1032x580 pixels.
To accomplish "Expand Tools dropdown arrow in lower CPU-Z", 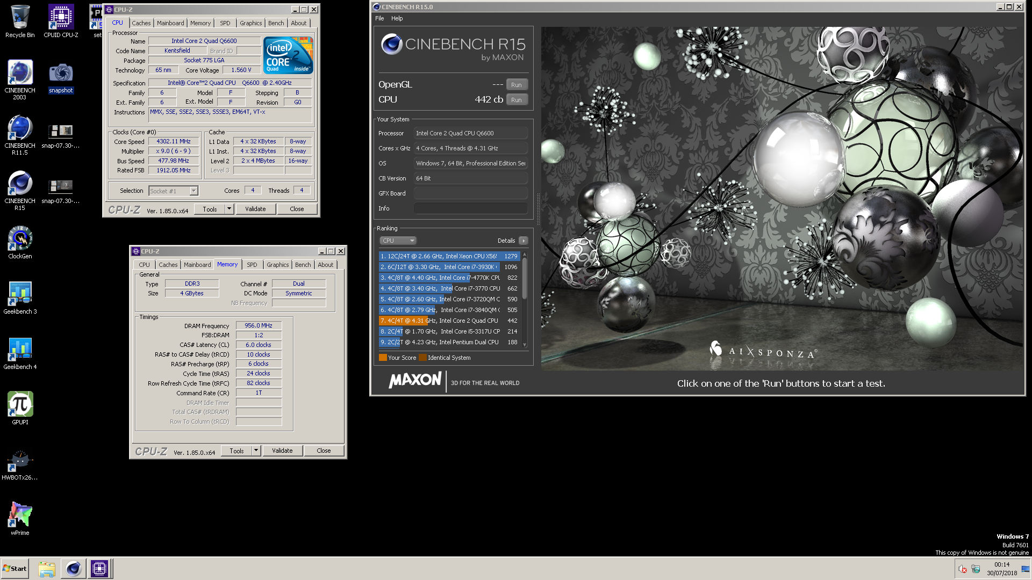I will click(256, 451).
